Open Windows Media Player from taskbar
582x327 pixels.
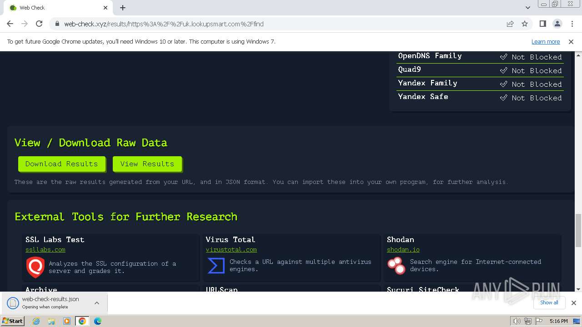tap(67, 321)
